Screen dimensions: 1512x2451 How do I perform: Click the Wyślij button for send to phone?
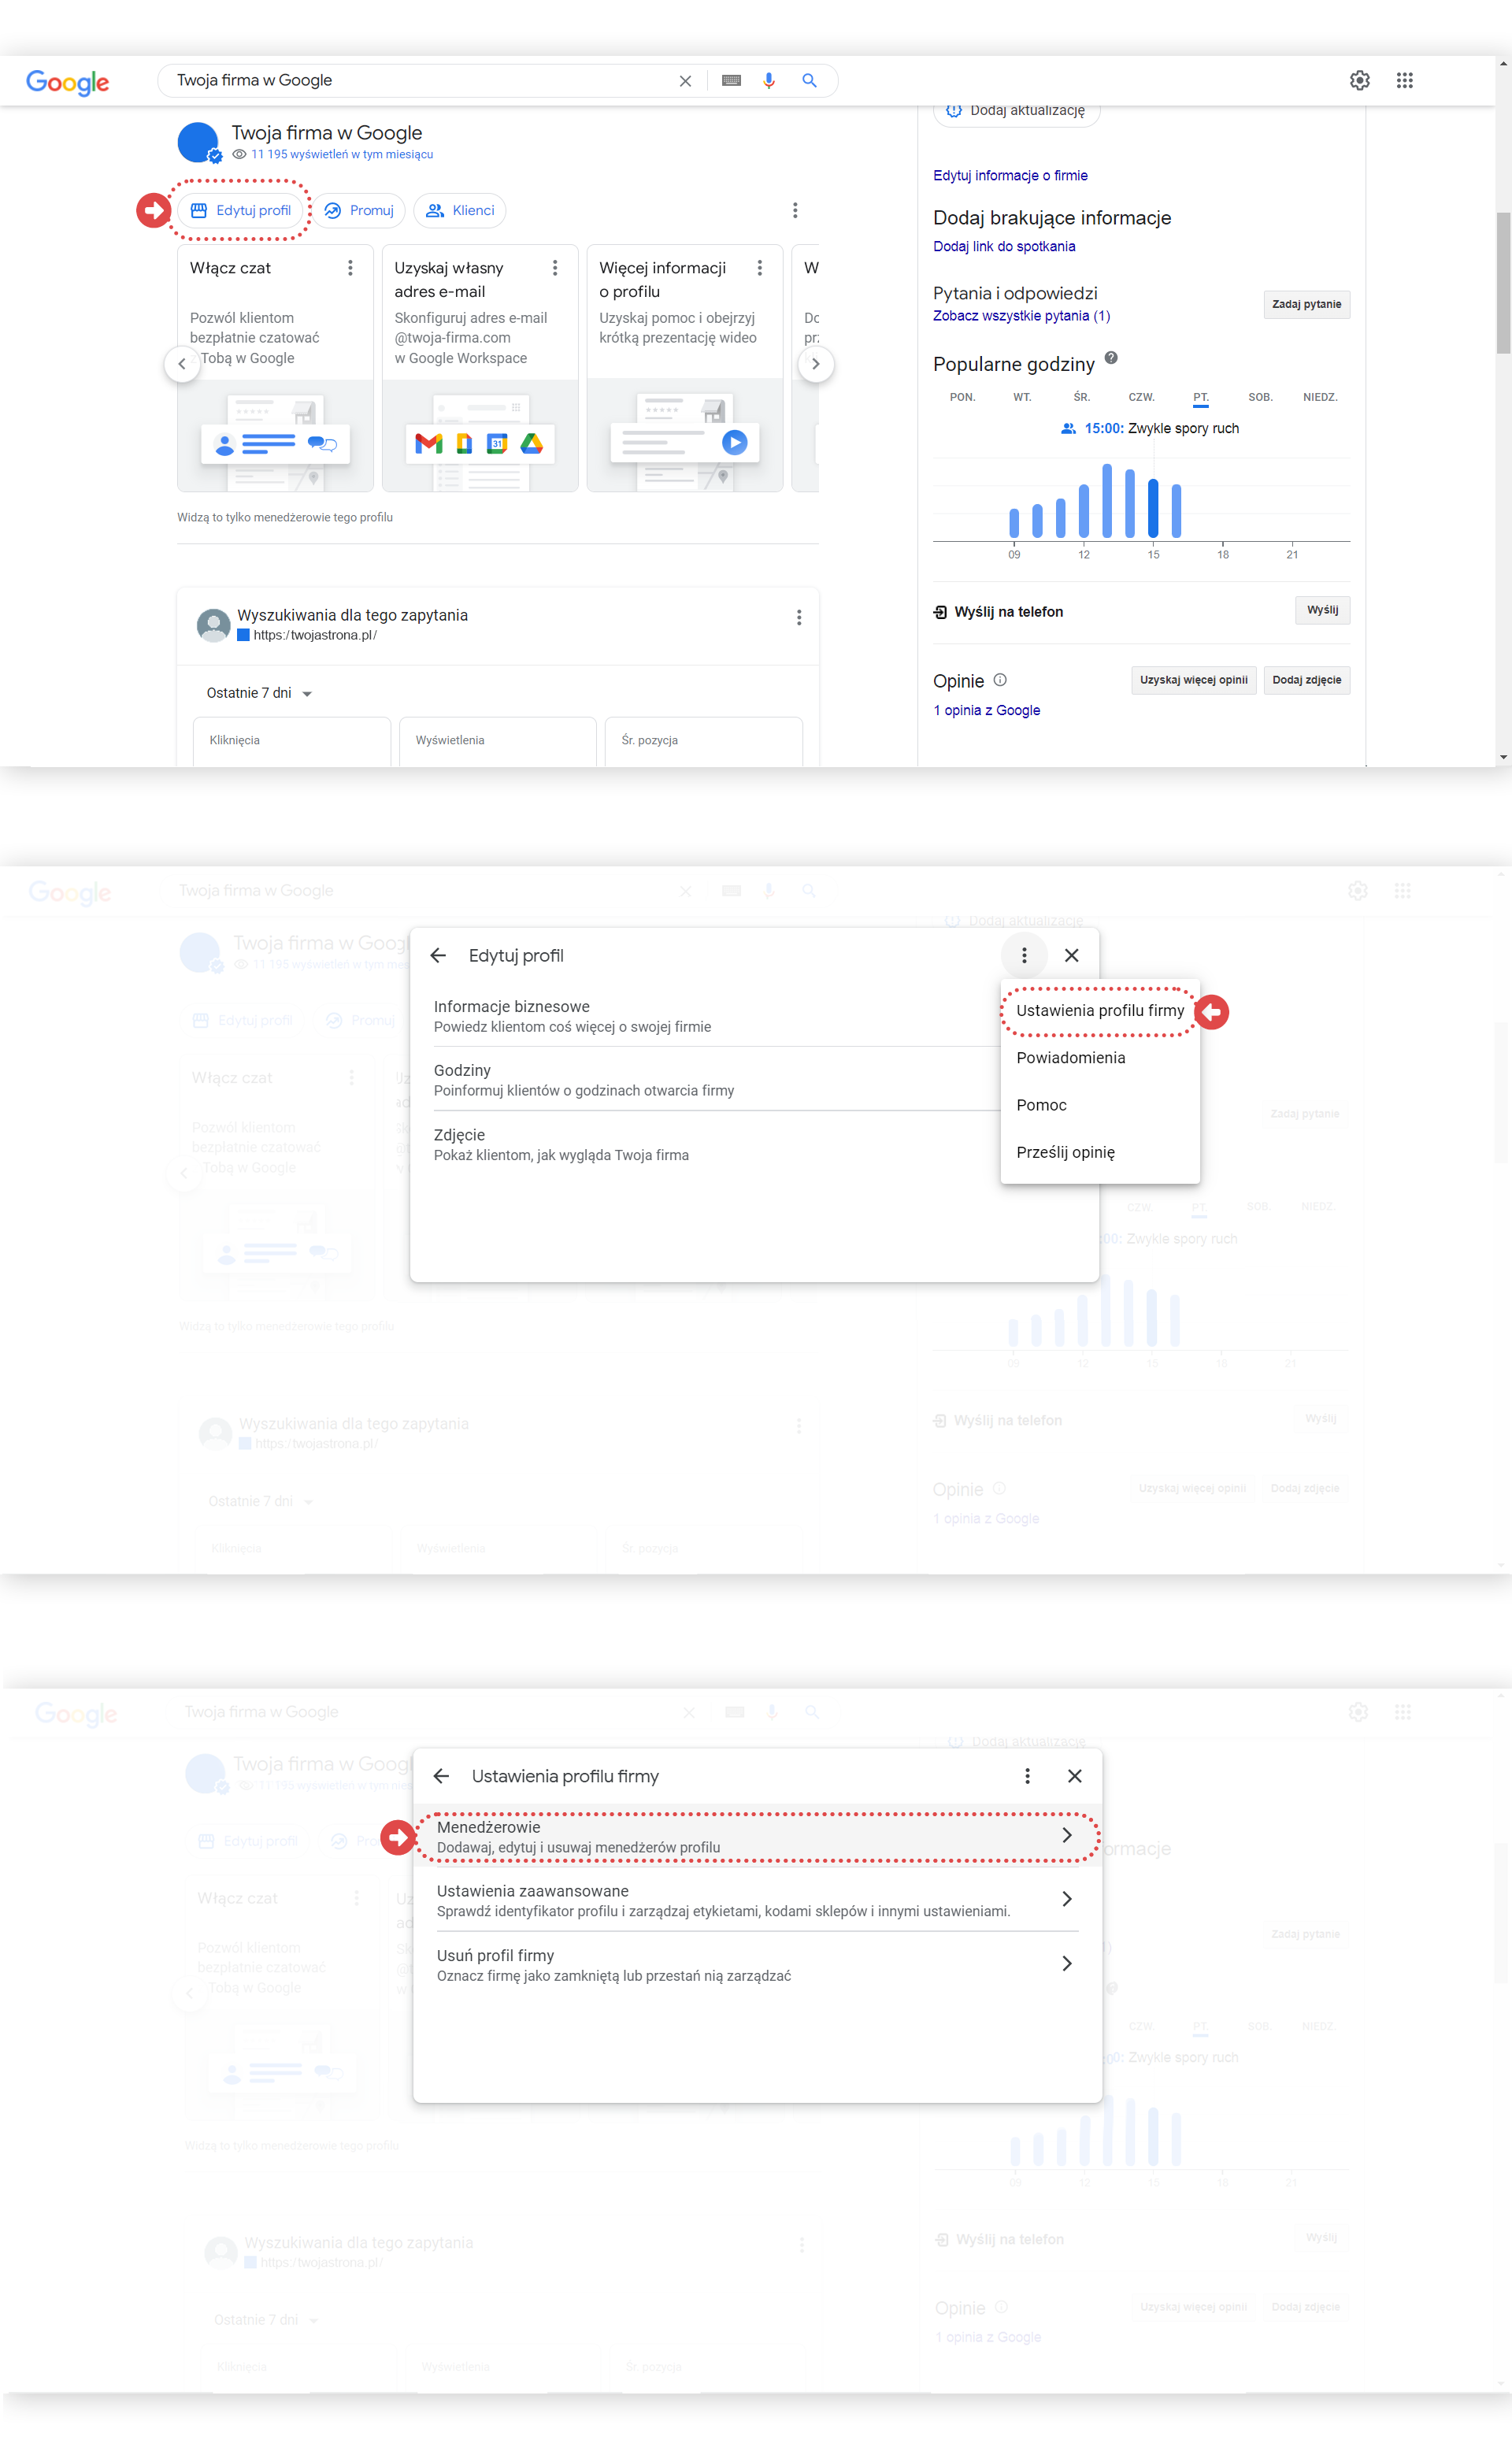tap(1322, 610)
